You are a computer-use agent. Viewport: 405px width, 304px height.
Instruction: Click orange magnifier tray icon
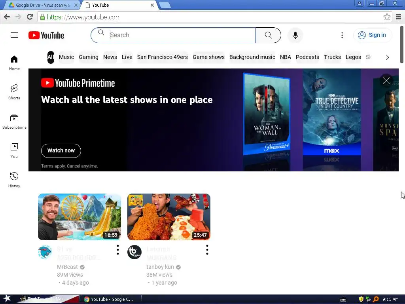tap(376, 299)
